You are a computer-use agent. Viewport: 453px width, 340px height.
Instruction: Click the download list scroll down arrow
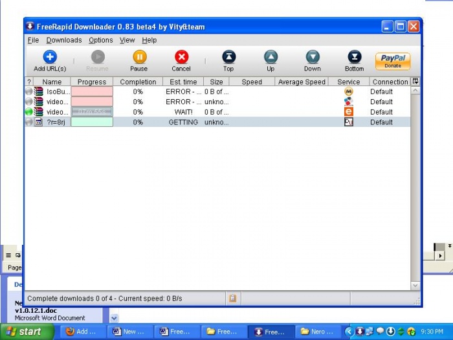[x=415, y=286]
